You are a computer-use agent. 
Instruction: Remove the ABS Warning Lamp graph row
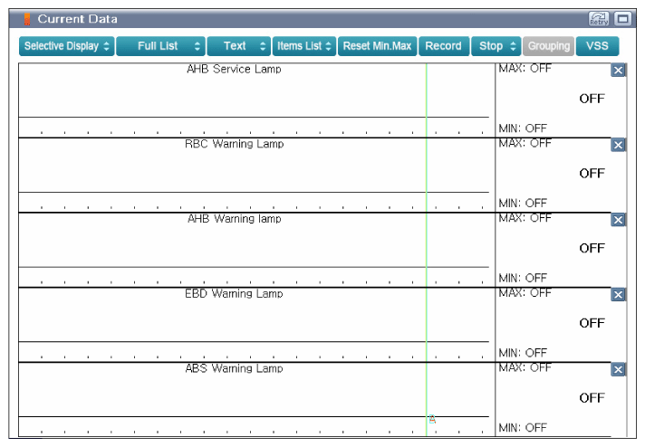tap(618, 369)
